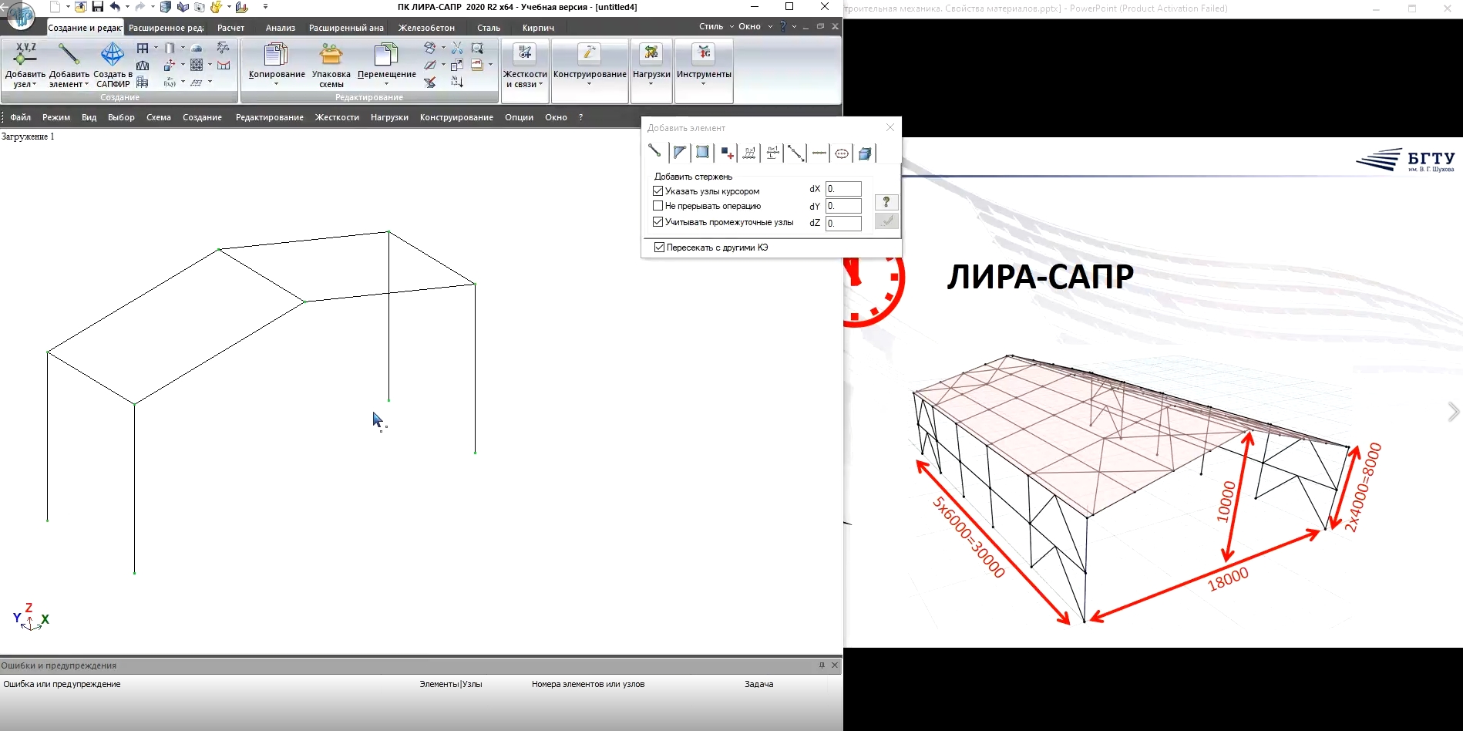Select the triangular plate element tool in dialog
This screenshot has width=1463, height=731.
coord(679,153)
